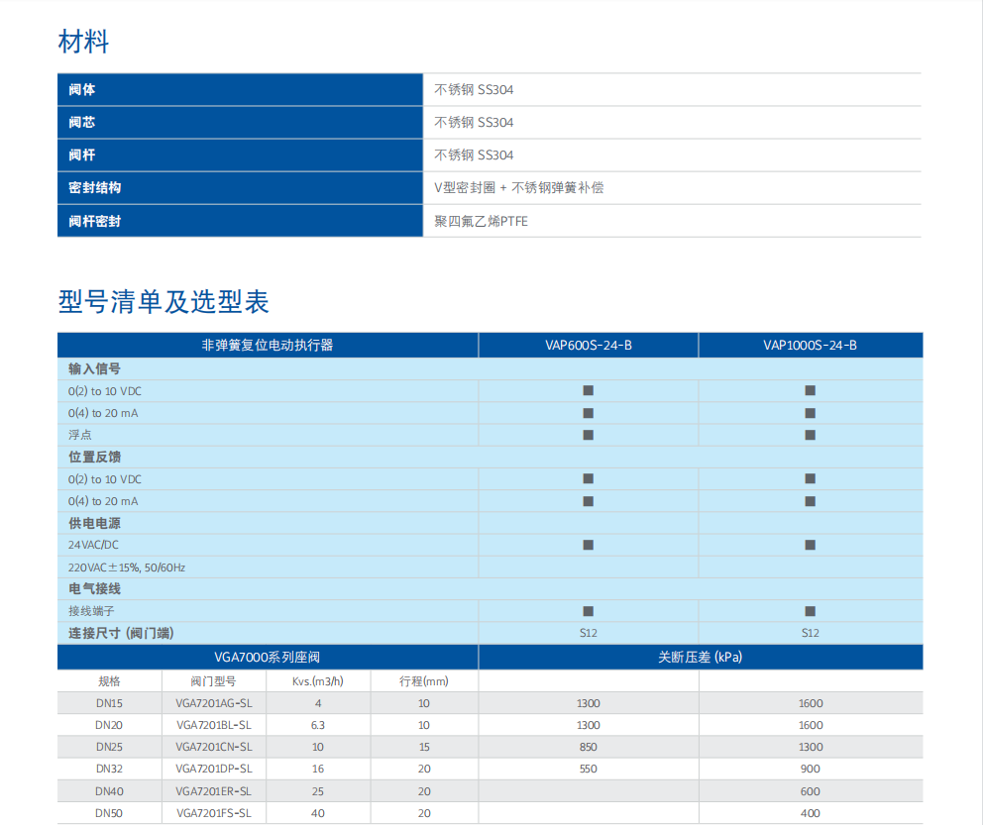This screenshot has height=825, width=983.
Task: Click the VGA7201CN-SL model cell
Action: pyautogui.click(x=214, y=748)
